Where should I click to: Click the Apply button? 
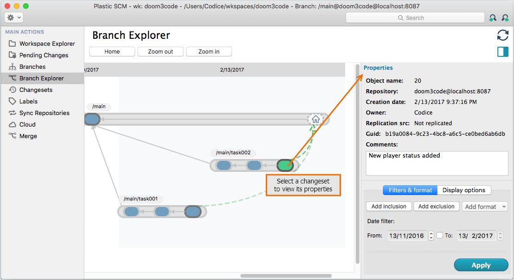point(481,265)
